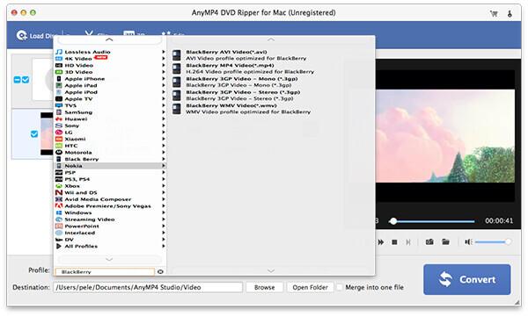Viewport: 528px width, 316px height.
Task: Click the Sony brand icon
Action: click(59, 126)
